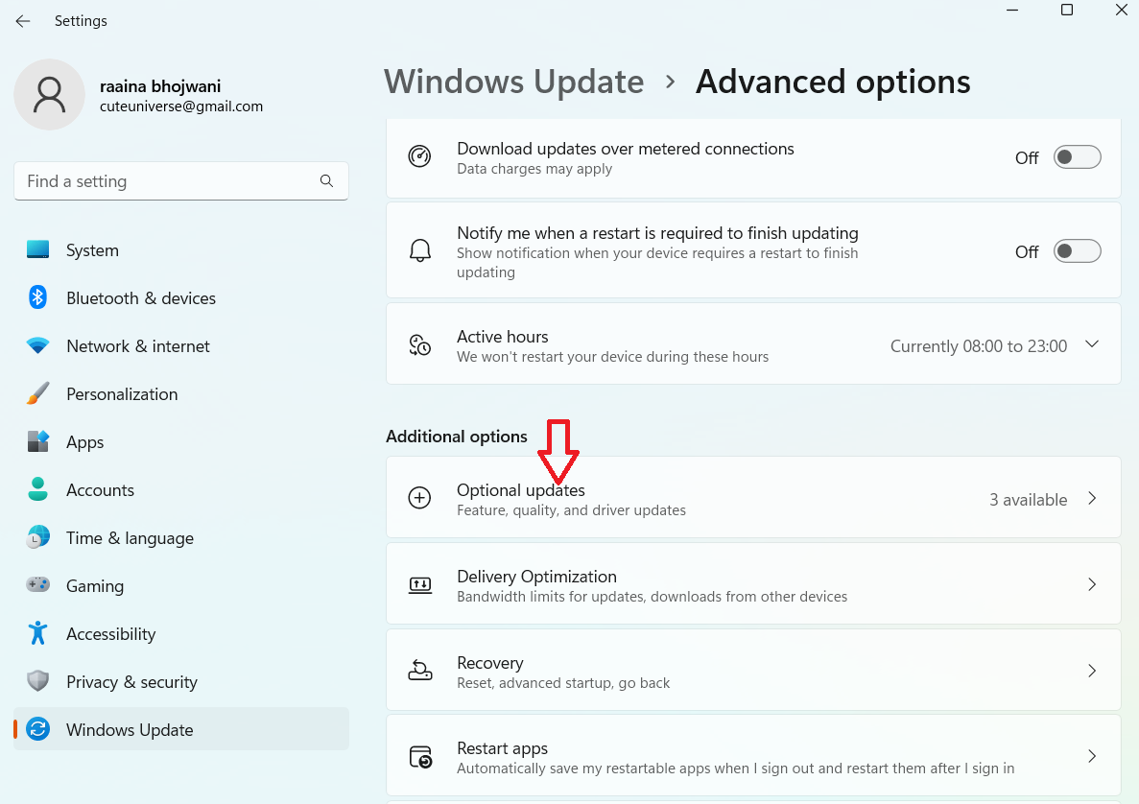Click the Gaming controller icon

point(38,586)
